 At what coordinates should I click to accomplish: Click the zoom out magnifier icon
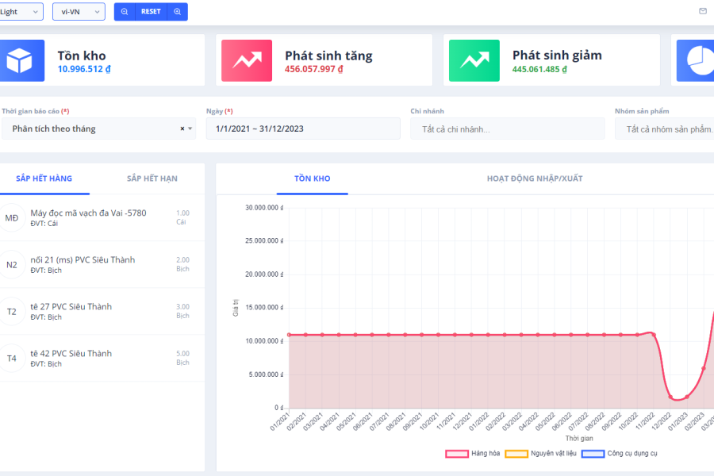click(125, 12)
